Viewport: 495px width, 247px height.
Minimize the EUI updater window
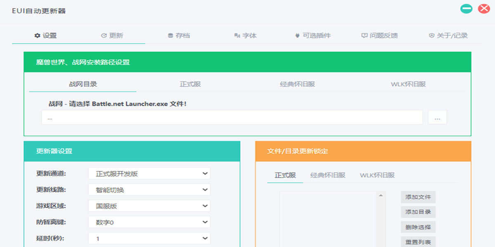coord(467,8)
